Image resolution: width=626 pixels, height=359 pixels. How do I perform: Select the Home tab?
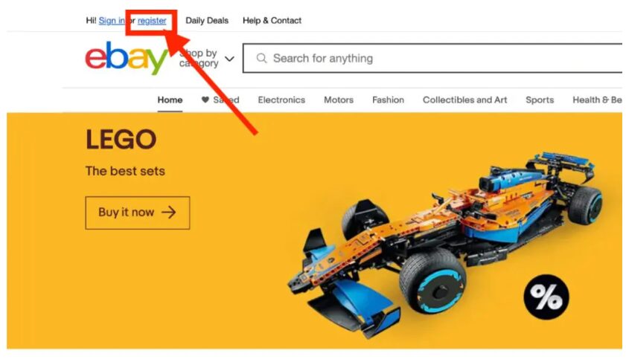tap(170, 100)
